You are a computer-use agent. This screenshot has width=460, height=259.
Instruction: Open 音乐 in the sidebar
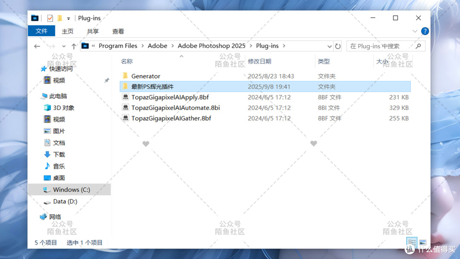coord(59,166)
